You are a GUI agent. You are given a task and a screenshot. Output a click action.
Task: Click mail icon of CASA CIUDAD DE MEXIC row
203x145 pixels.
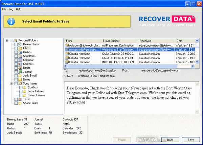67,54
